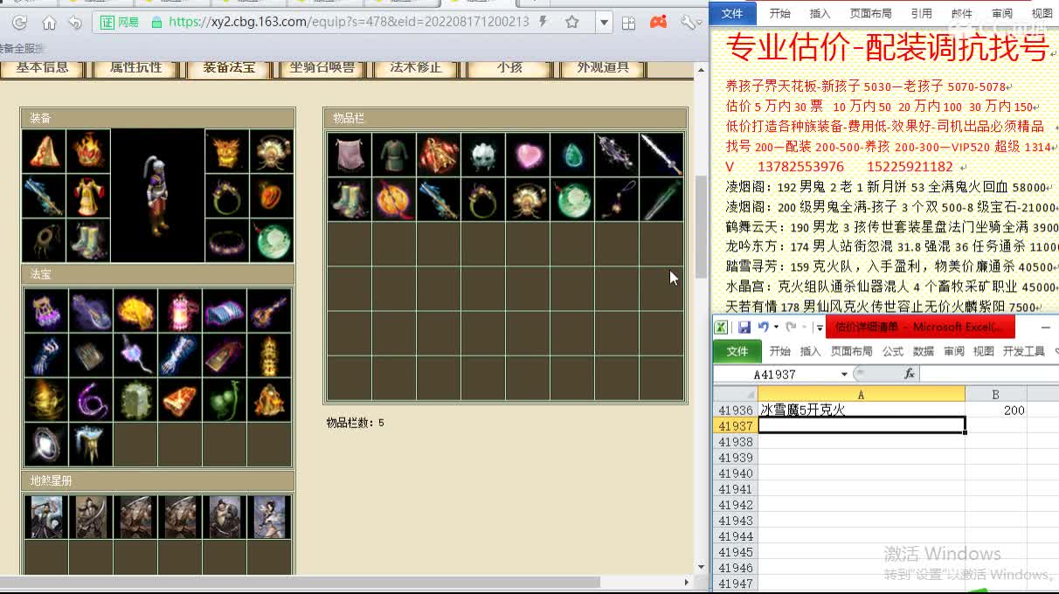Click the browser page vertical scrollbar
Screen dimensions: 1059x594
click(701, 225)
